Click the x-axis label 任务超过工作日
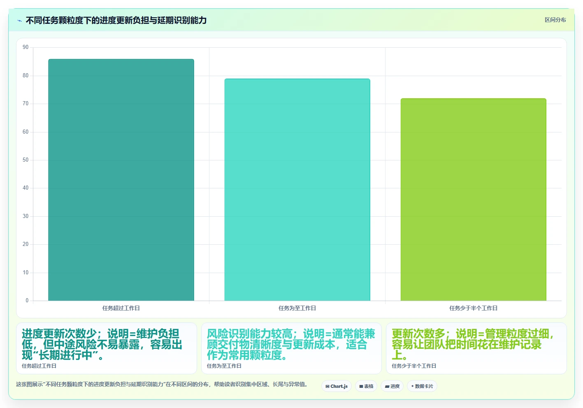The height and width of the screenshot is (408, 583). coord(121,308)
